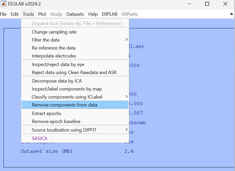Open the Study menu
The image size is (235, 171).
click(x=56, y=14)
